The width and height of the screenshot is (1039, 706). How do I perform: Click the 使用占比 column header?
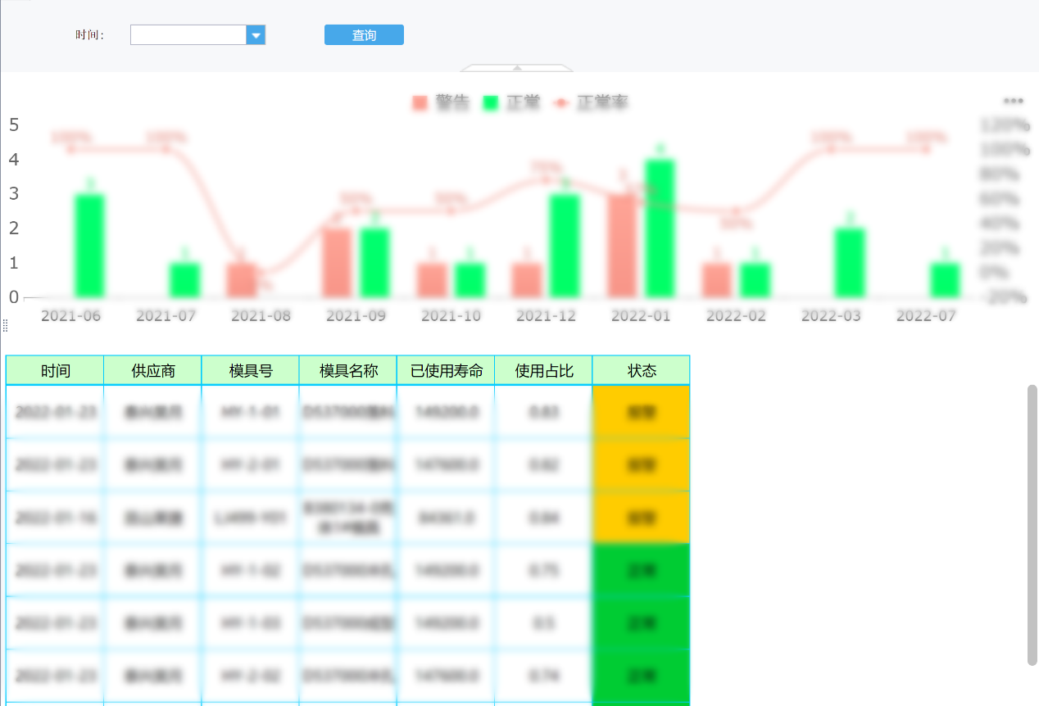pos(543,370)
